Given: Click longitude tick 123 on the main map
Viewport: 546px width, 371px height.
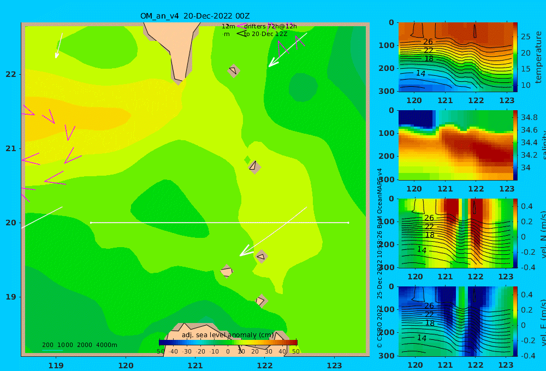Looking at the screenshot, I should 334,366.
